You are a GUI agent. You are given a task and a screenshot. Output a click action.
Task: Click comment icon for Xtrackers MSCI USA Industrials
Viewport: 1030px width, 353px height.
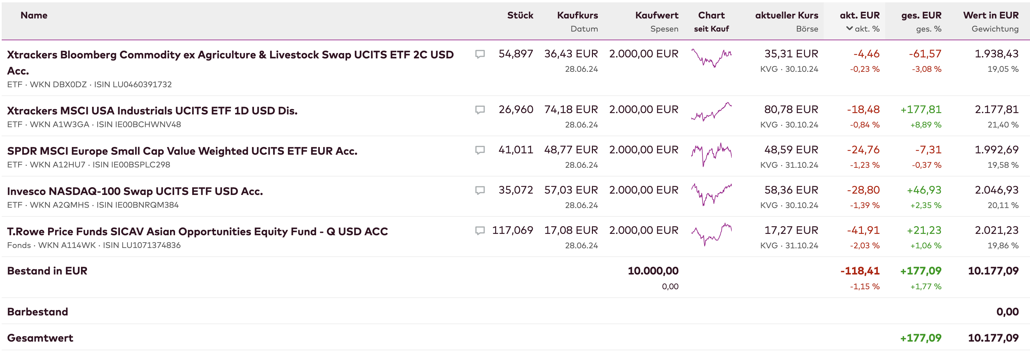480,109
